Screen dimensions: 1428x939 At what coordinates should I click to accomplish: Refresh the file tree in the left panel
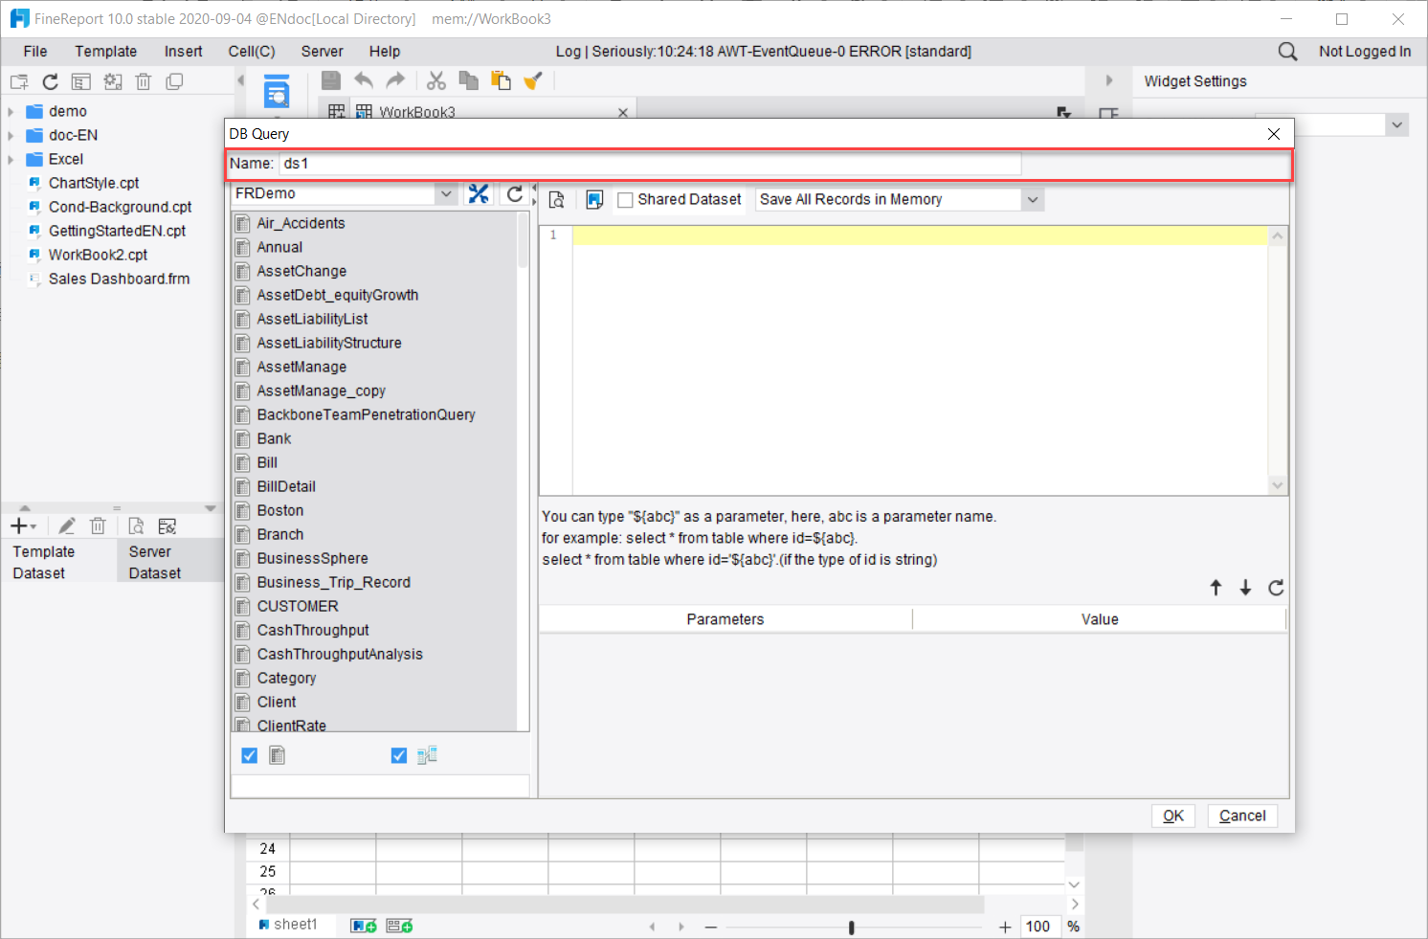tap(51, 82)
